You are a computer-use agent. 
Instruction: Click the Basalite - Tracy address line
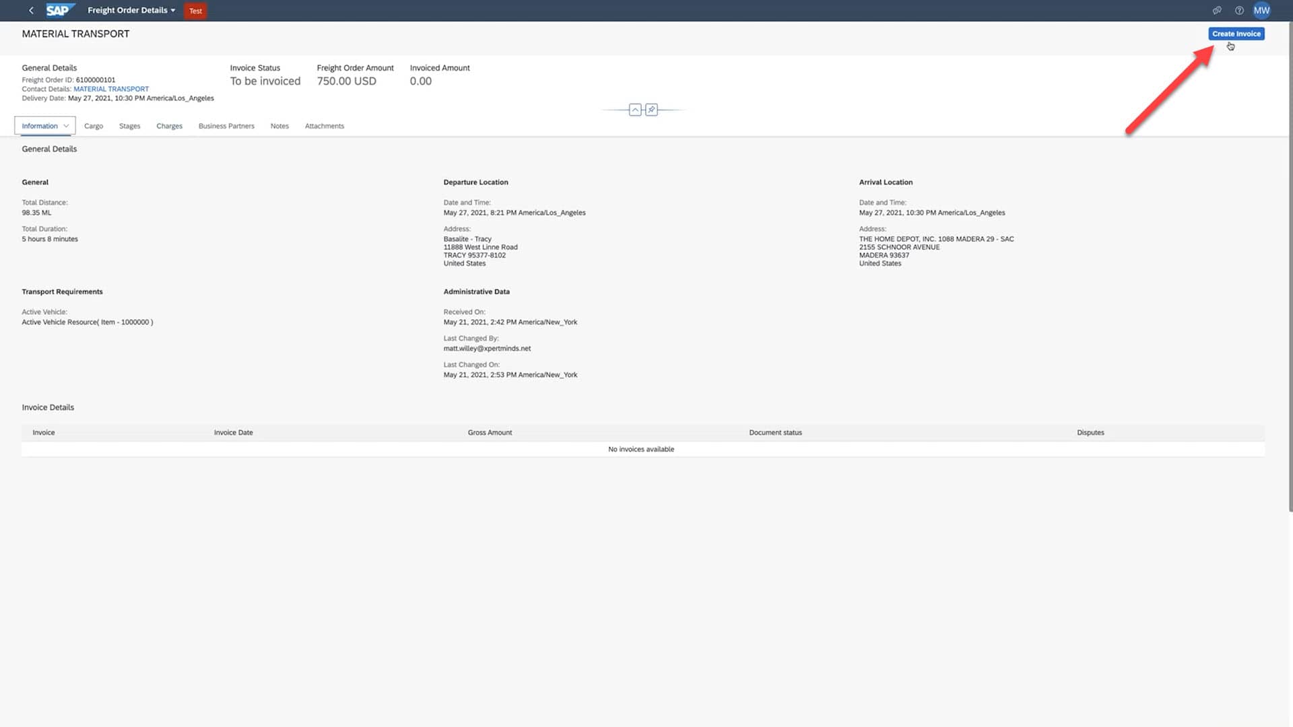tap(467, 239)
